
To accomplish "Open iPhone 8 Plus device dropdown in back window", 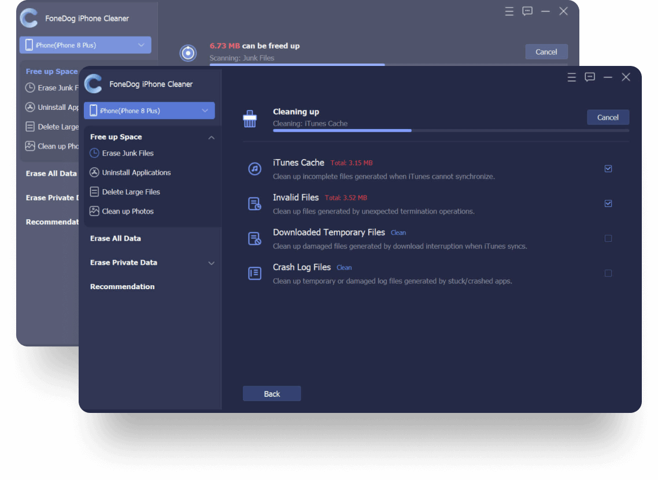I will point(85,45).
